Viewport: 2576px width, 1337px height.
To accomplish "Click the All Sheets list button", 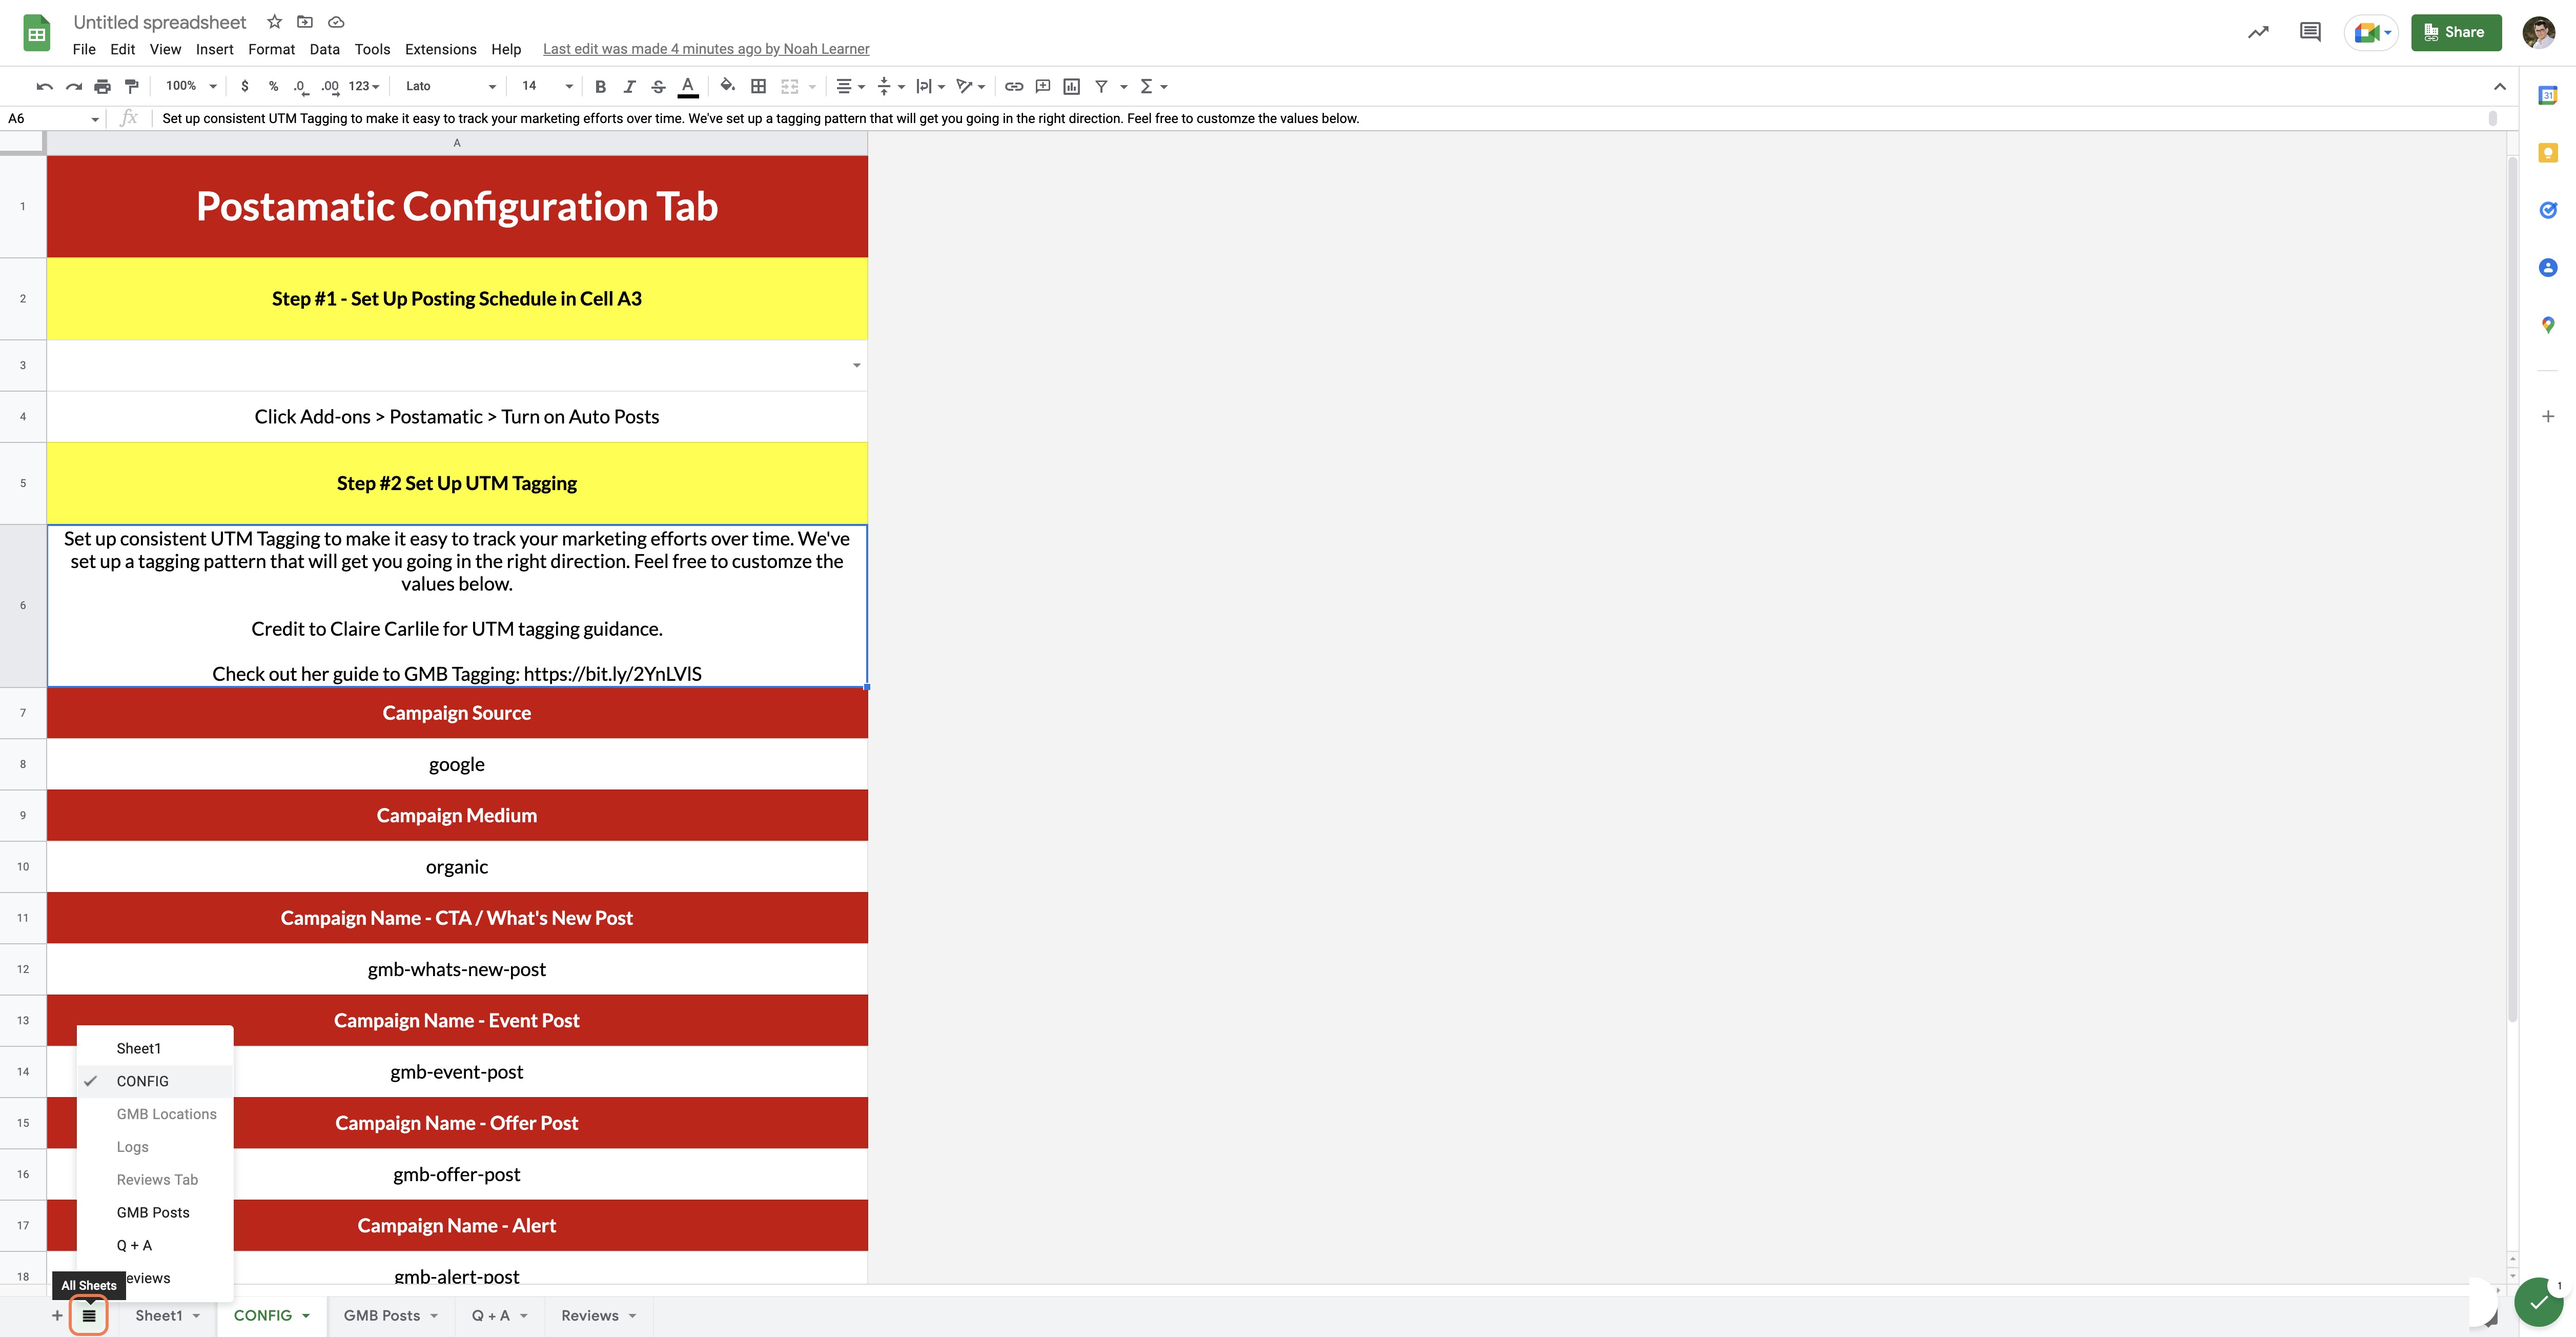I will (x=89, y=1316).
